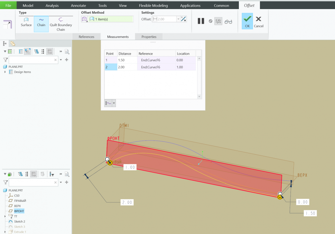
Task: Open the Common ribbon tab
Action: [221, 6]
